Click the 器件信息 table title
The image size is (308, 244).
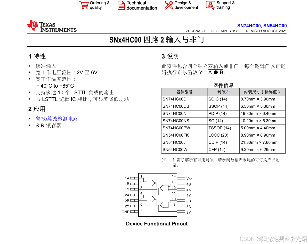[223, 85]
